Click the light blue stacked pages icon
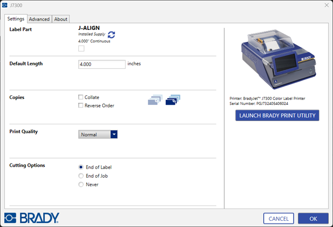Image resolution: width=333 pixels, height=227 pixels. (155, 100)
